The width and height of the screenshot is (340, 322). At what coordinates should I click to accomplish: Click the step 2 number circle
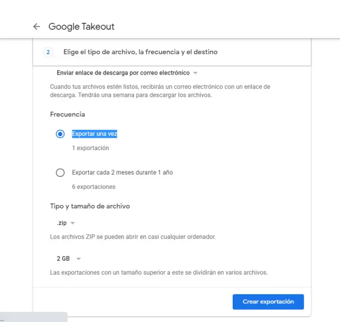[48, 52]
